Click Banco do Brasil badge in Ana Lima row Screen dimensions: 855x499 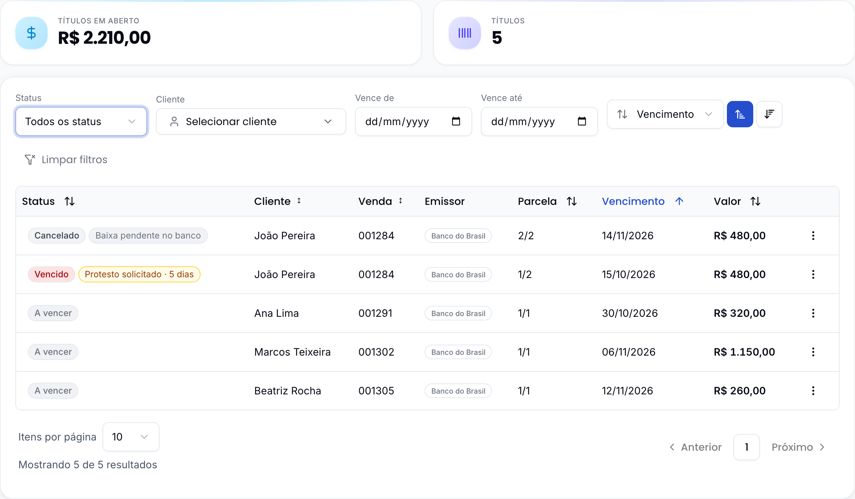point(458,313)
